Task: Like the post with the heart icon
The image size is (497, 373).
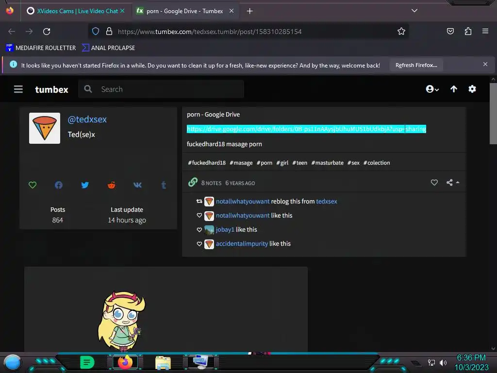Action: point(434,183)
